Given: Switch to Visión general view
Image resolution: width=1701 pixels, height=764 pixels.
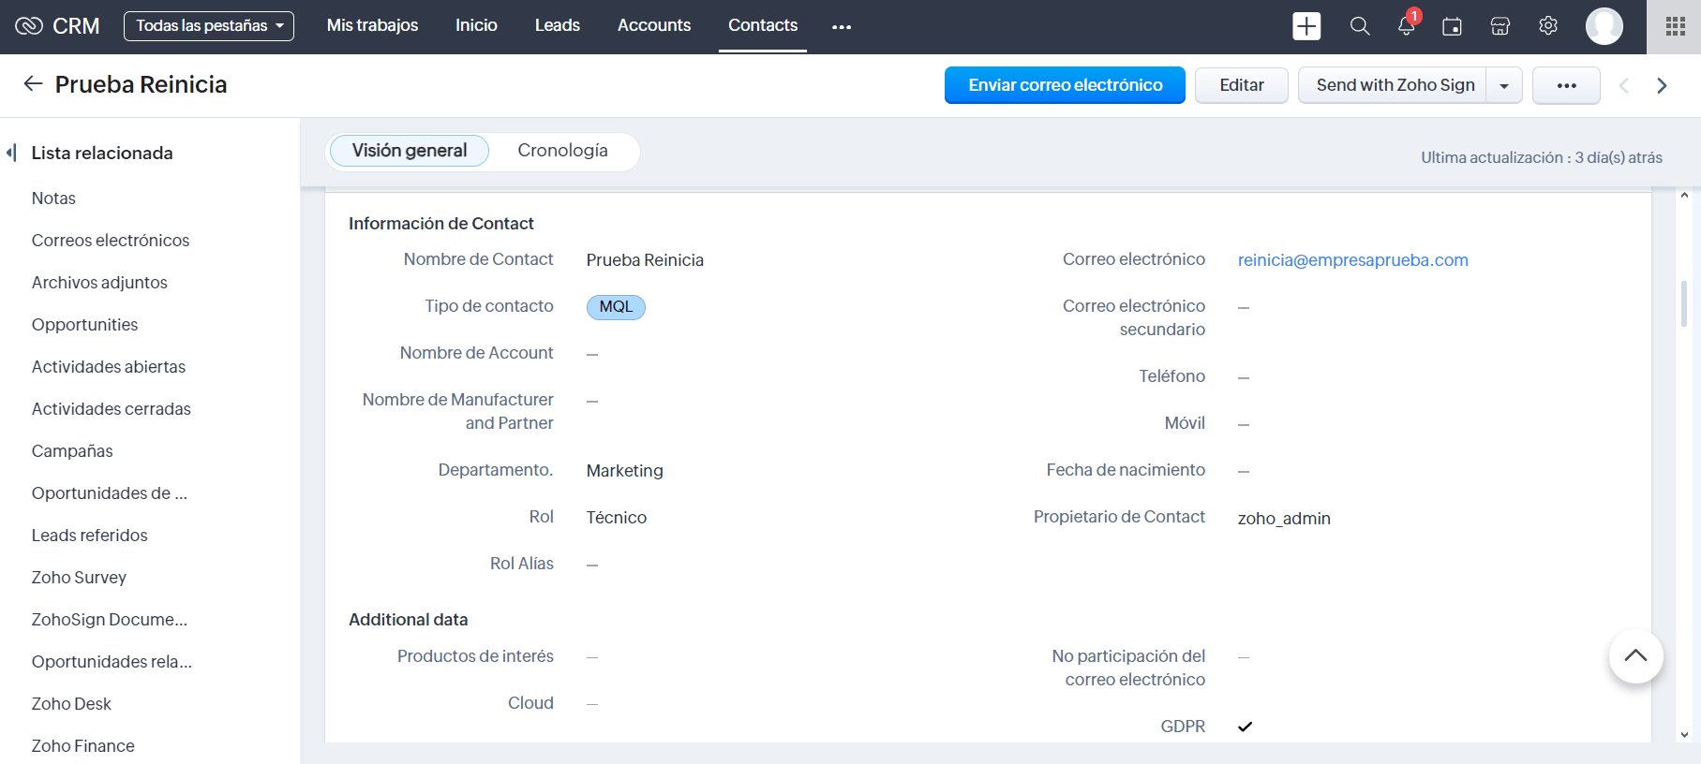Looking at the screenshot, I should click(410, 151).
